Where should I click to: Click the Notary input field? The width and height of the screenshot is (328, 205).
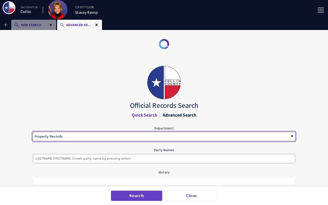[x=164, y=181]
